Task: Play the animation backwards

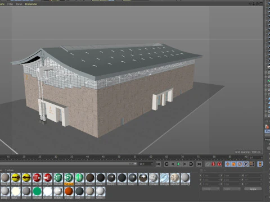Action: click(x=173, y=164)
